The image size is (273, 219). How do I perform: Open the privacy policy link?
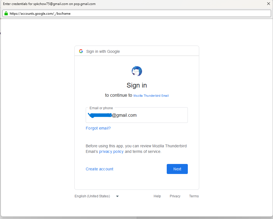pos(111,151)
